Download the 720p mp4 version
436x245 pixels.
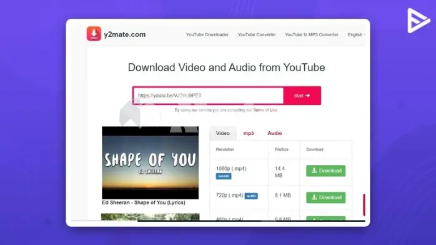pyautogui.click(x=325, y=197)
